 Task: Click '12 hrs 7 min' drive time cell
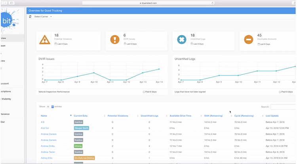(x=175, y=146)
